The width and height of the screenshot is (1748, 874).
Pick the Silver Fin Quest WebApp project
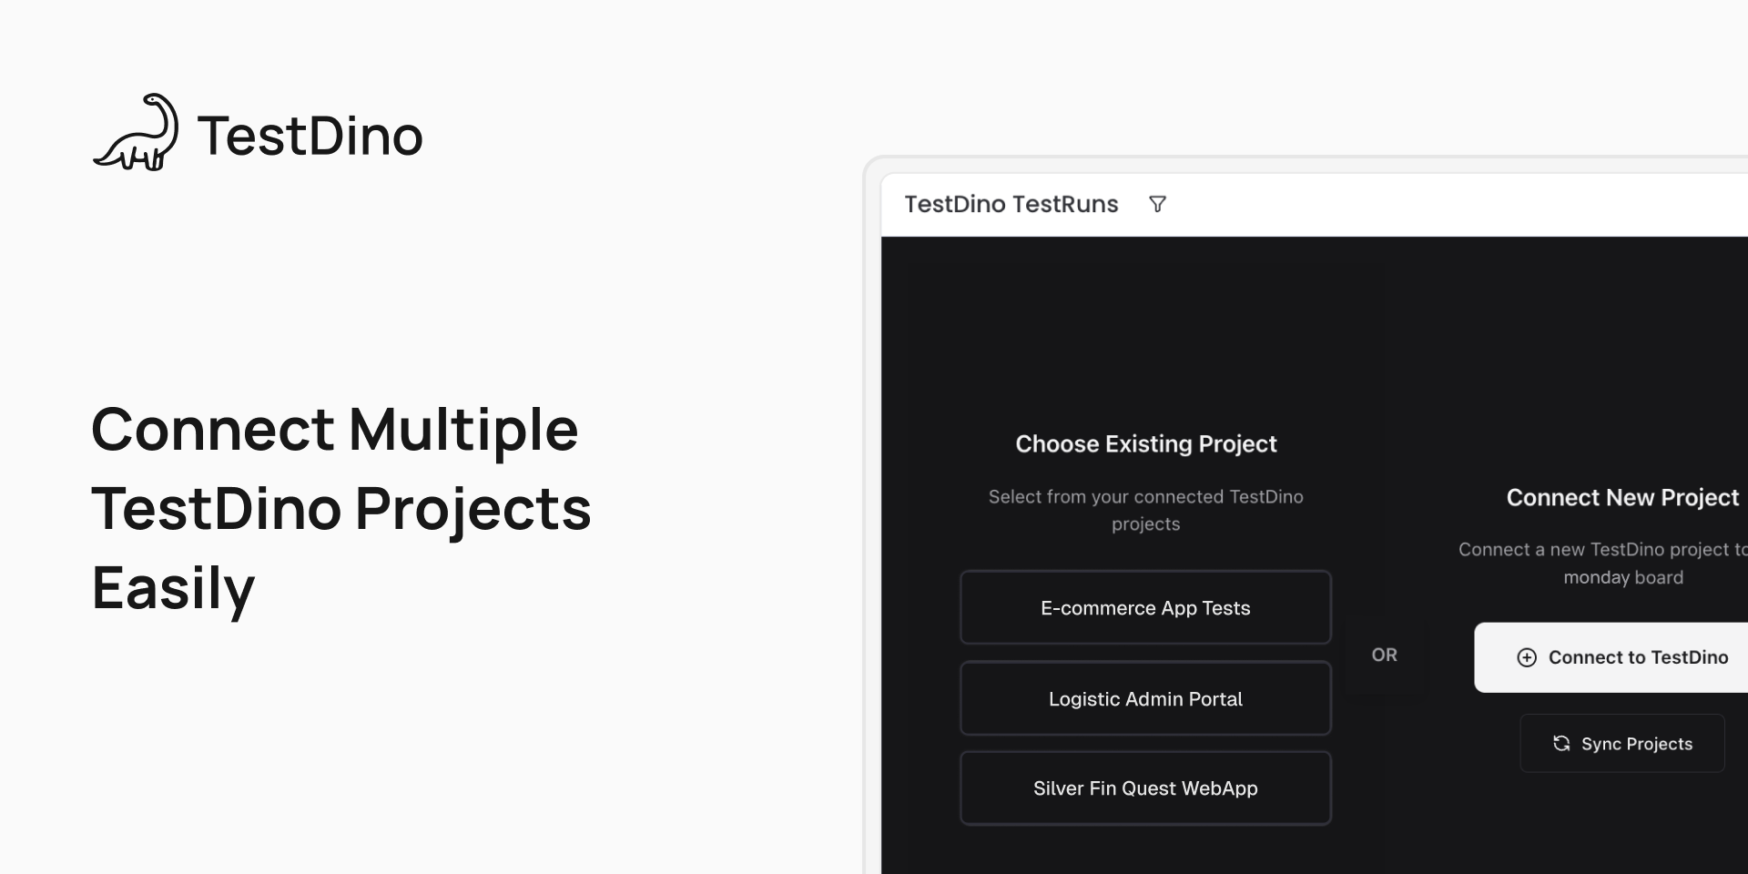tap(1145, 788)
